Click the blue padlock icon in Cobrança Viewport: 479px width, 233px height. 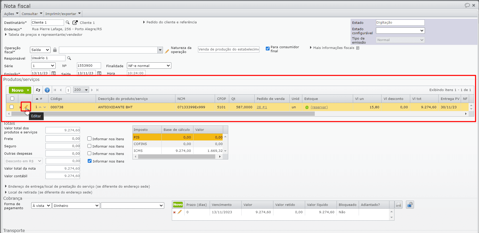[x=410, y=205]
